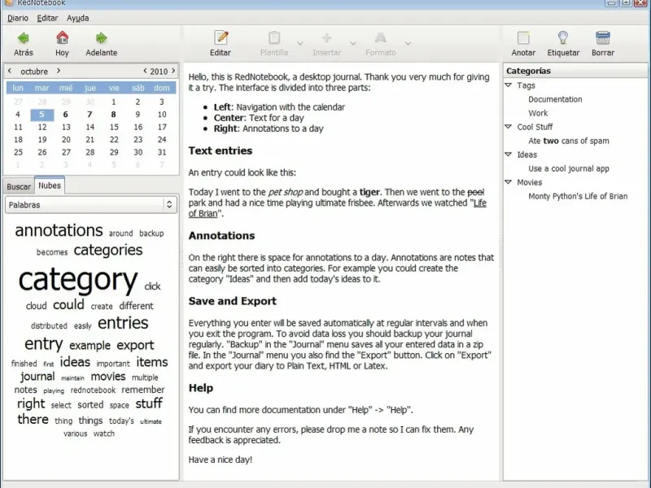The height and width of the screenshot is (488, 651).
Task: Click the 'Save and Export' heading
Action: coord(233,301)
